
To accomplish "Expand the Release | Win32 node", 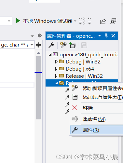I will click(x=56, y=76).
